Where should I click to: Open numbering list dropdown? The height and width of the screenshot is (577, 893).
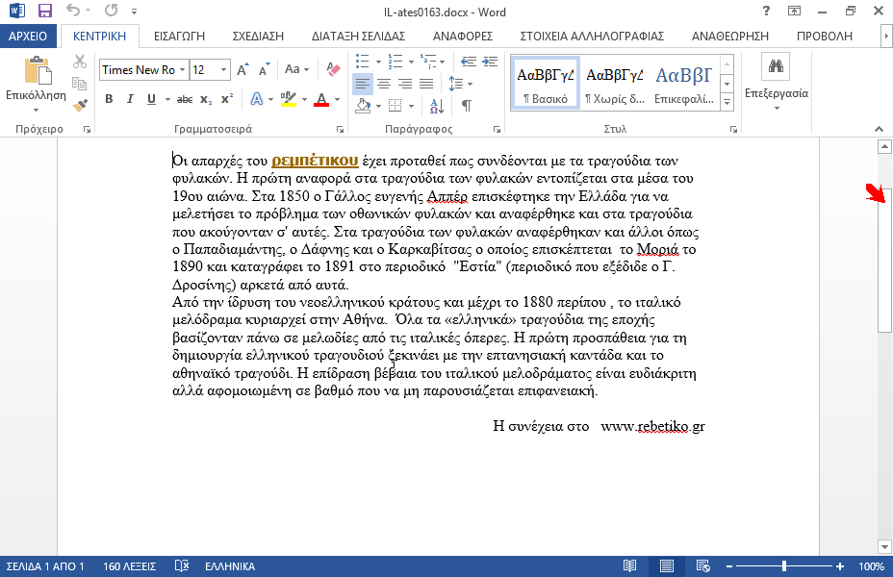point(411,62)
